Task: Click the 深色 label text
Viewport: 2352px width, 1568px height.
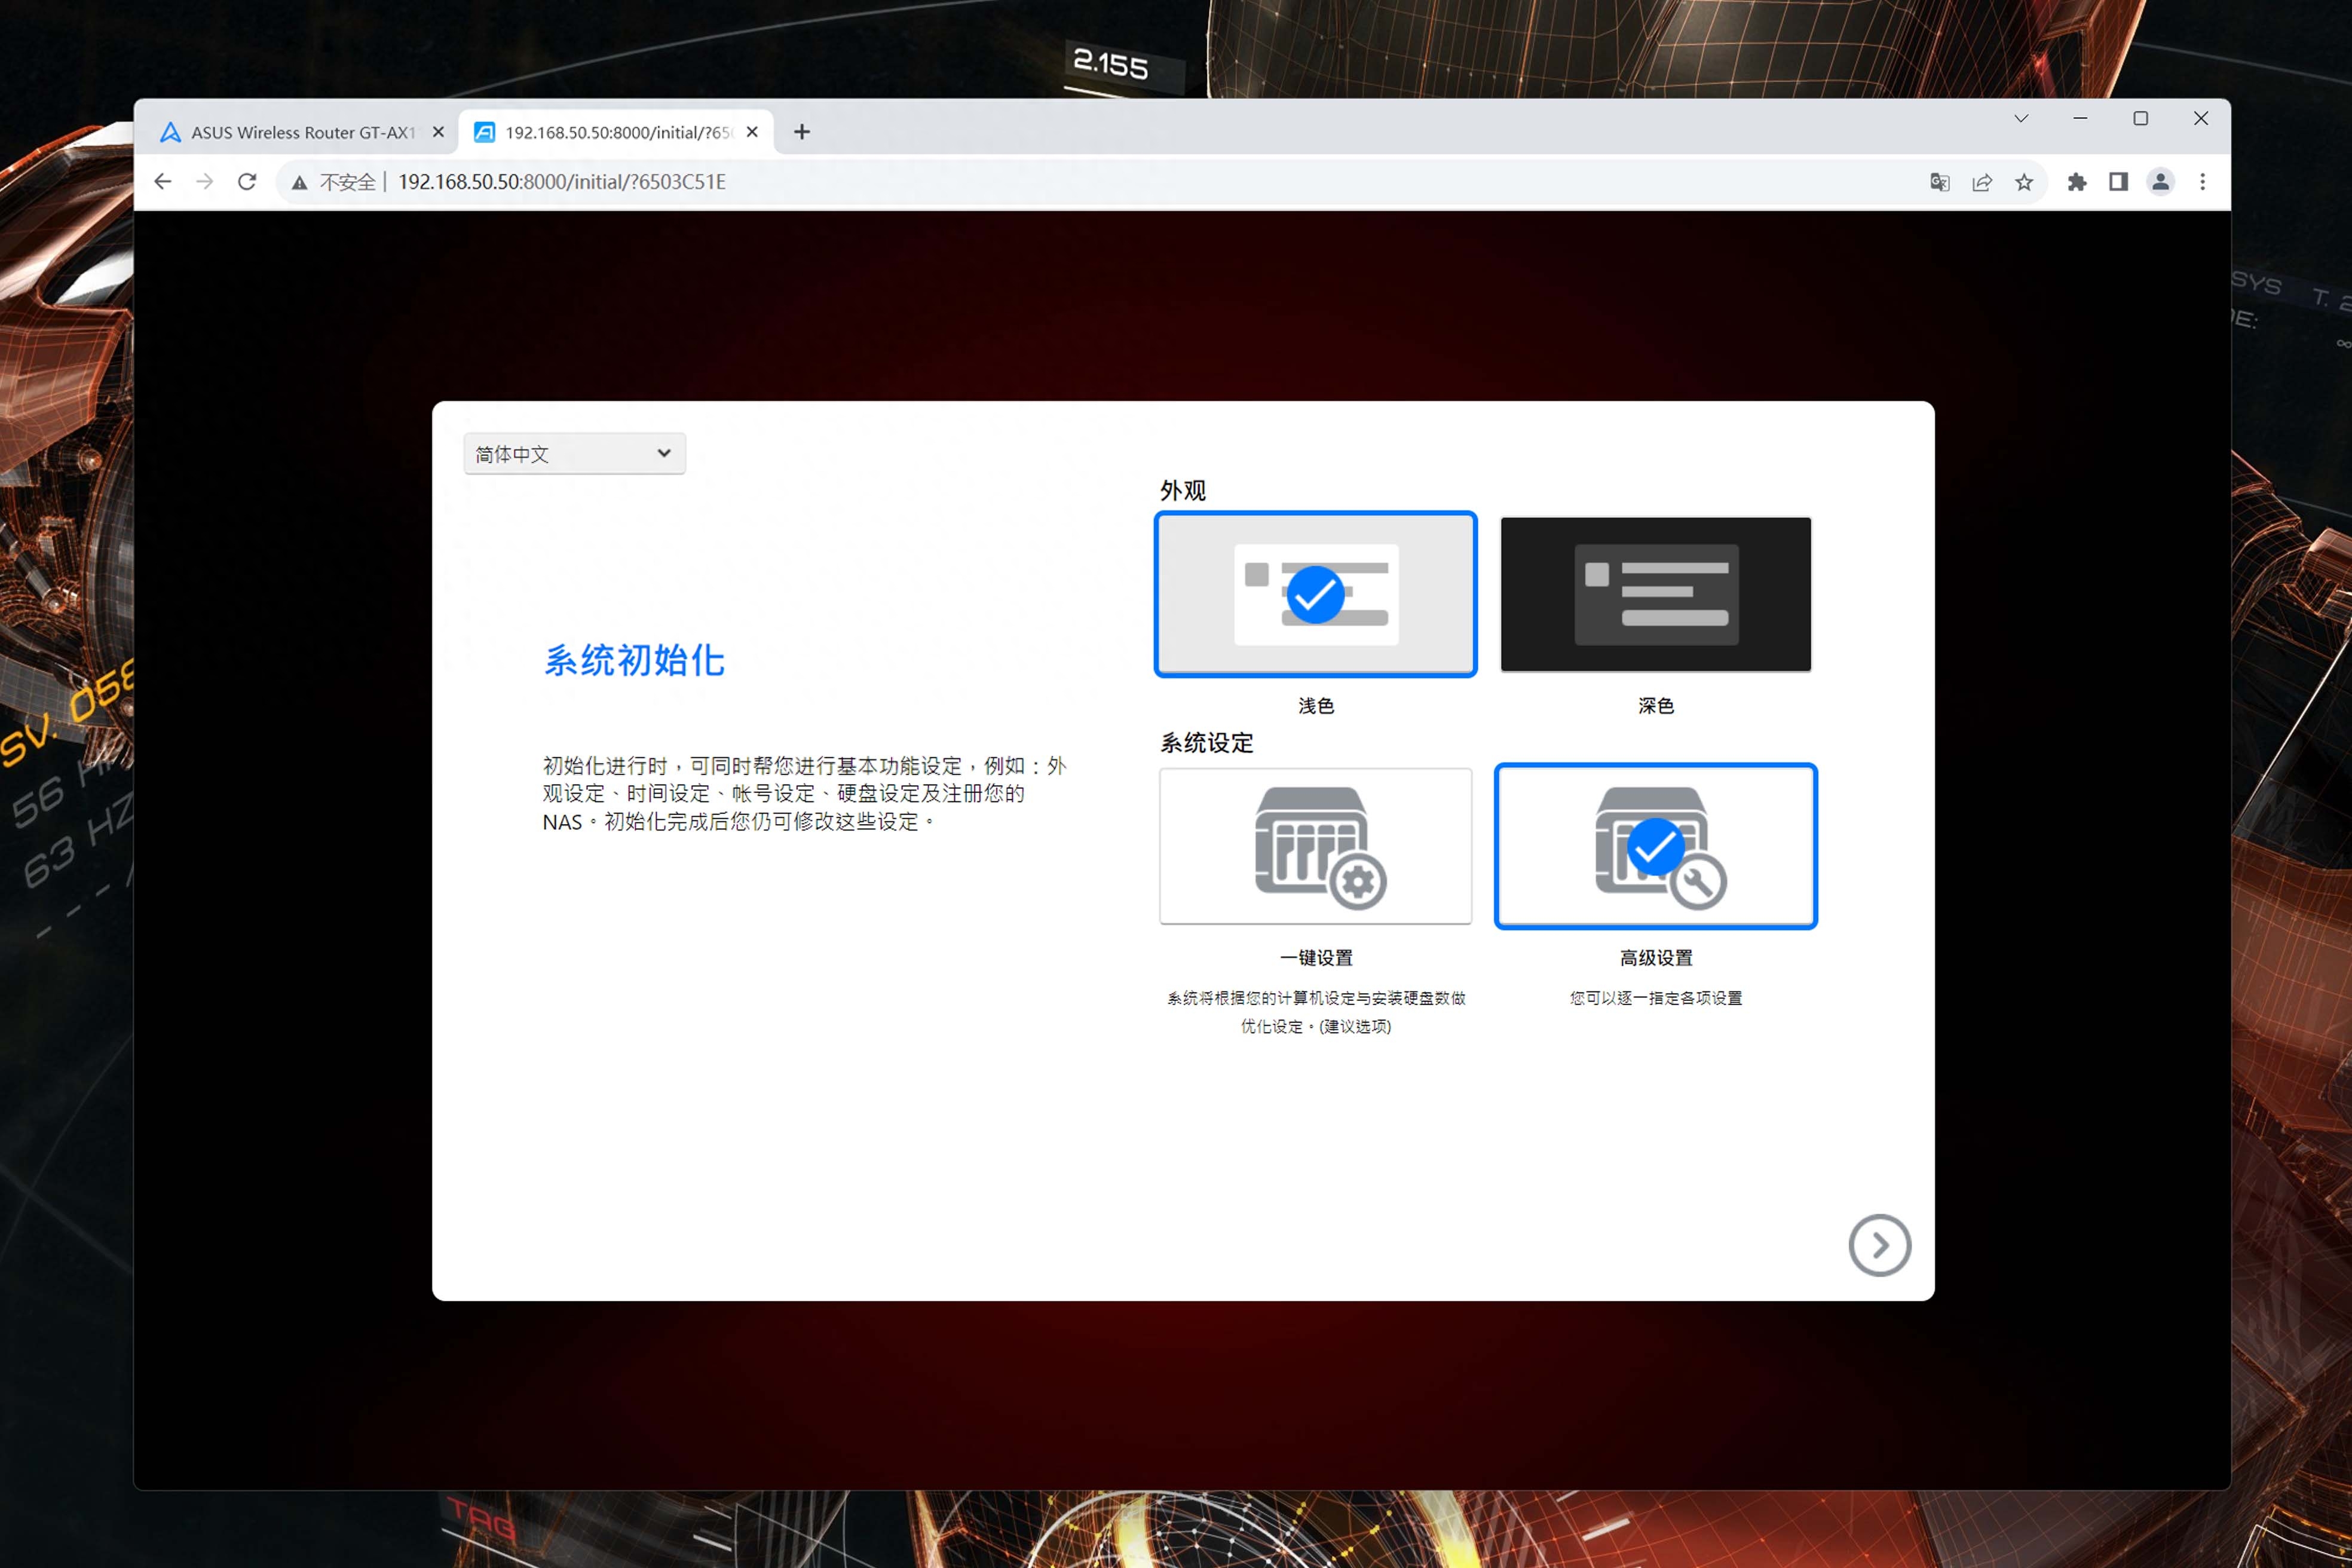Action: (1656, 706)
